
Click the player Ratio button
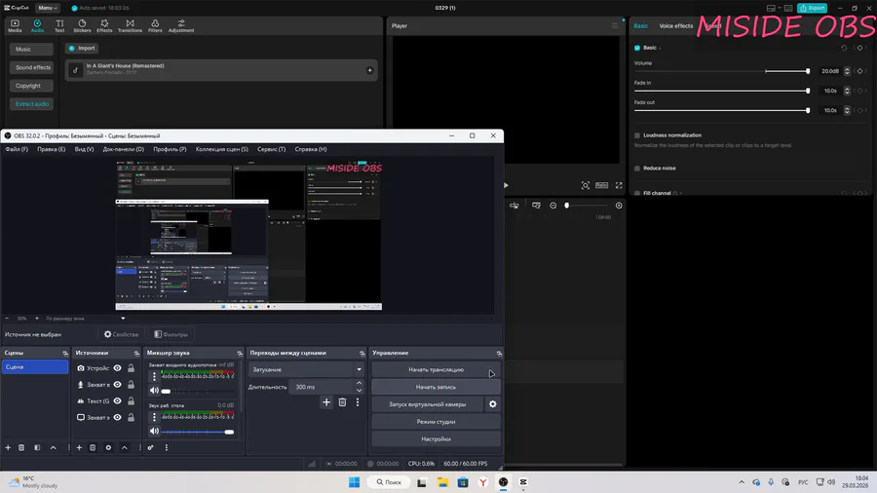tap(602, 185)
